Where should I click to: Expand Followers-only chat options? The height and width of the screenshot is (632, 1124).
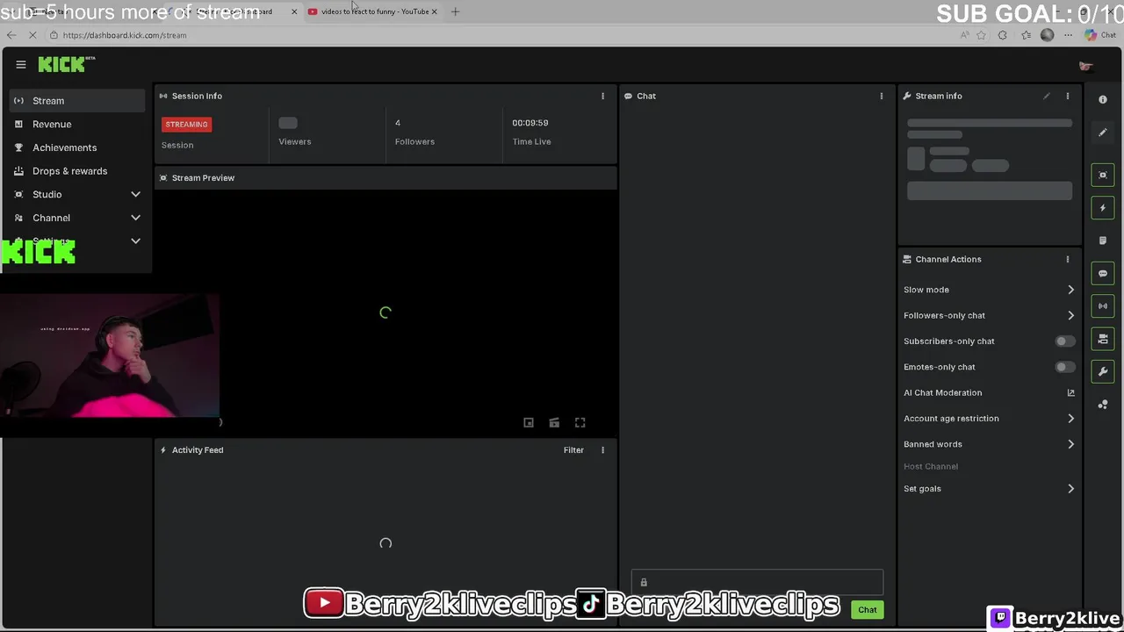coord(1070,315)
